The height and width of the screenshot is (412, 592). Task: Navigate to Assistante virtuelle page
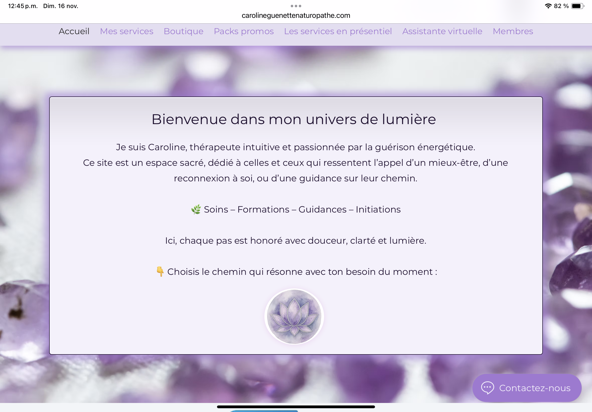(442, 31)
